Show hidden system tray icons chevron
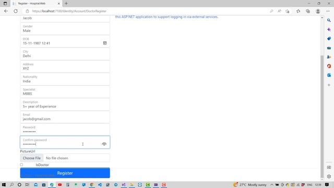 tap(272, 184)
